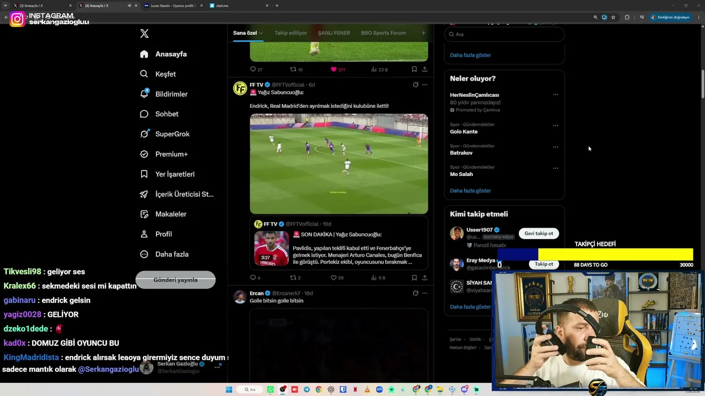Open SuperGrok from the sidebar
The height and width of the screenshot is (396, 705).
(x=165, y=134)
